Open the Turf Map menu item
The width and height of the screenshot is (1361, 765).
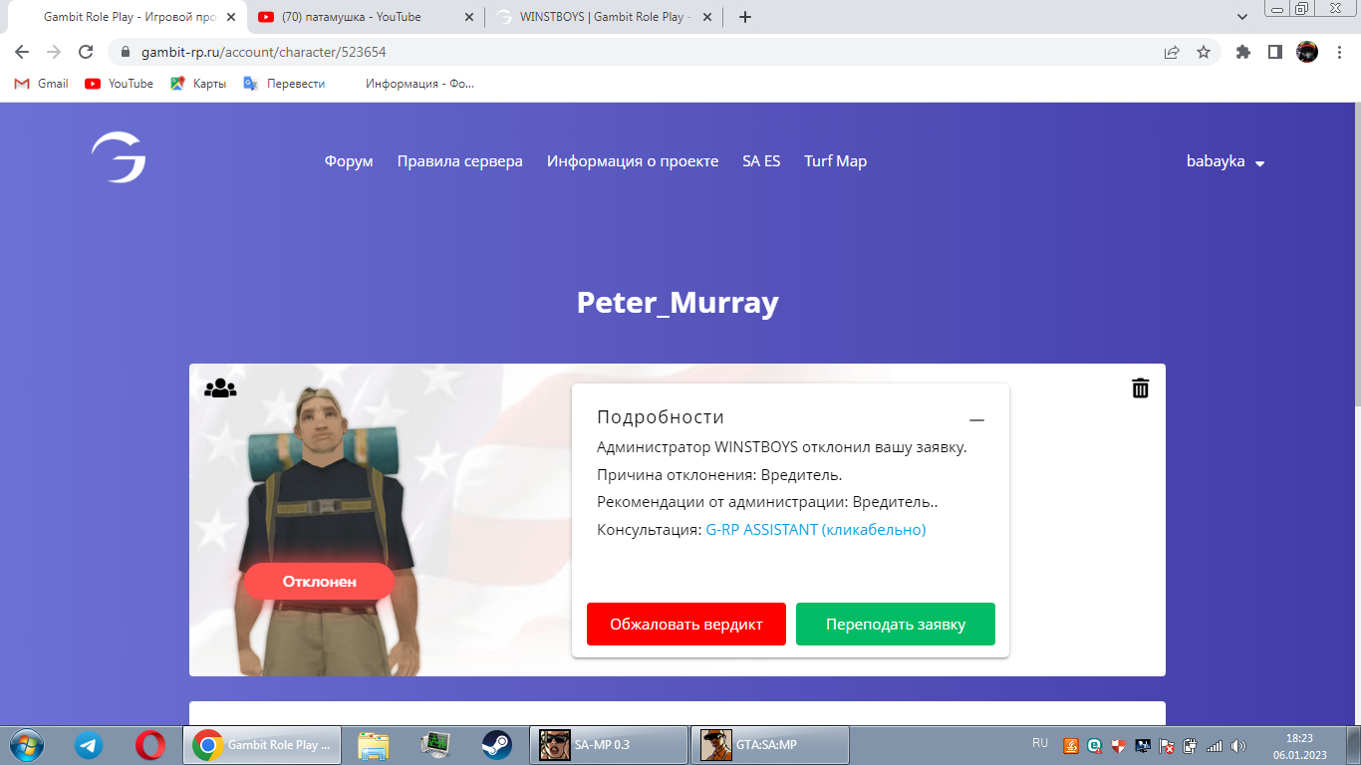pyautogui.click(x=835, y=161)
